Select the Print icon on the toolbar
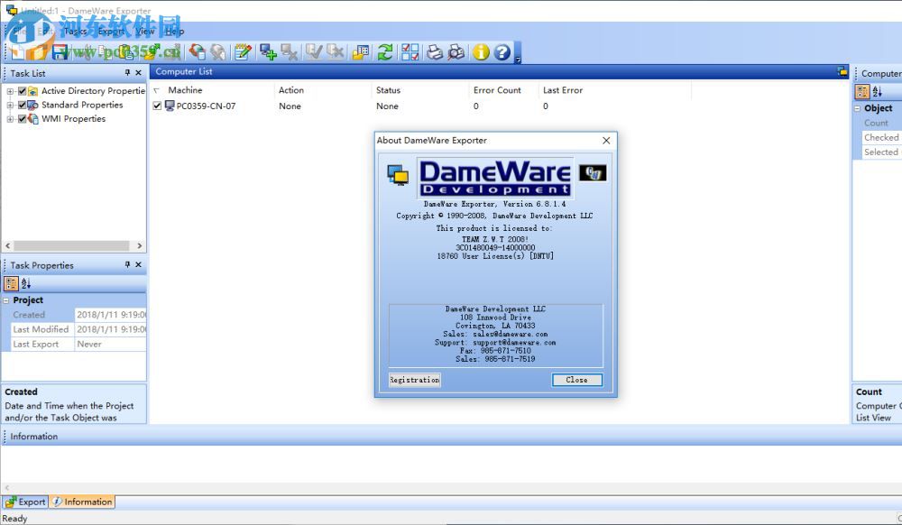The image size is (902, 525). (434, 51)
